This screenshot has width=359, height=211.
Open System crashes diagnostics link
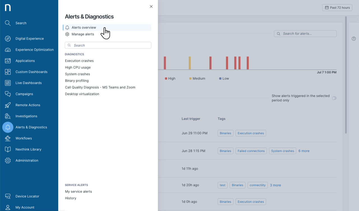(x=77, y=74)
